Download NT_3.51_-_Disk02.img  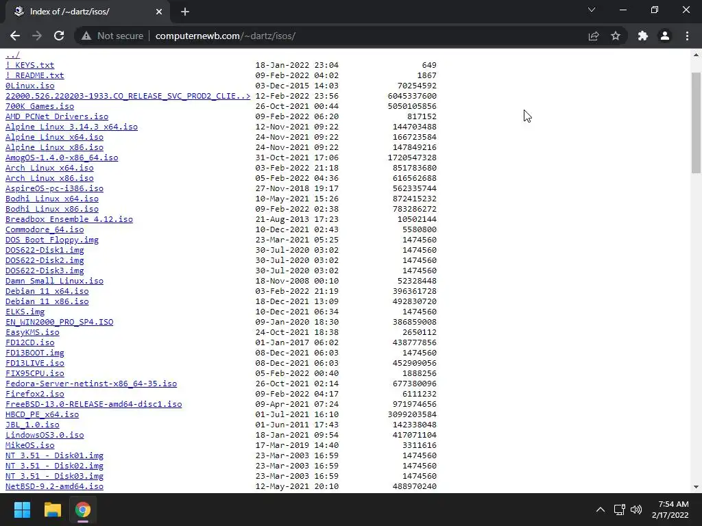(54, 466)
